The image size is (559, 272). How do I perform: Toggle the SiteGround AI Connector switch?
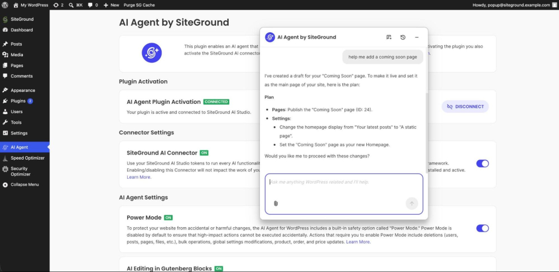click(483, 164)
